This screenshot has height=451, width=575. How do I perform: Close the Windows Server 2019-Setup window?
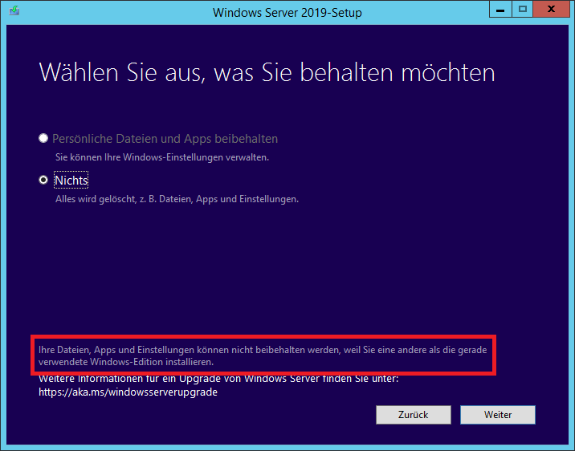551,11
